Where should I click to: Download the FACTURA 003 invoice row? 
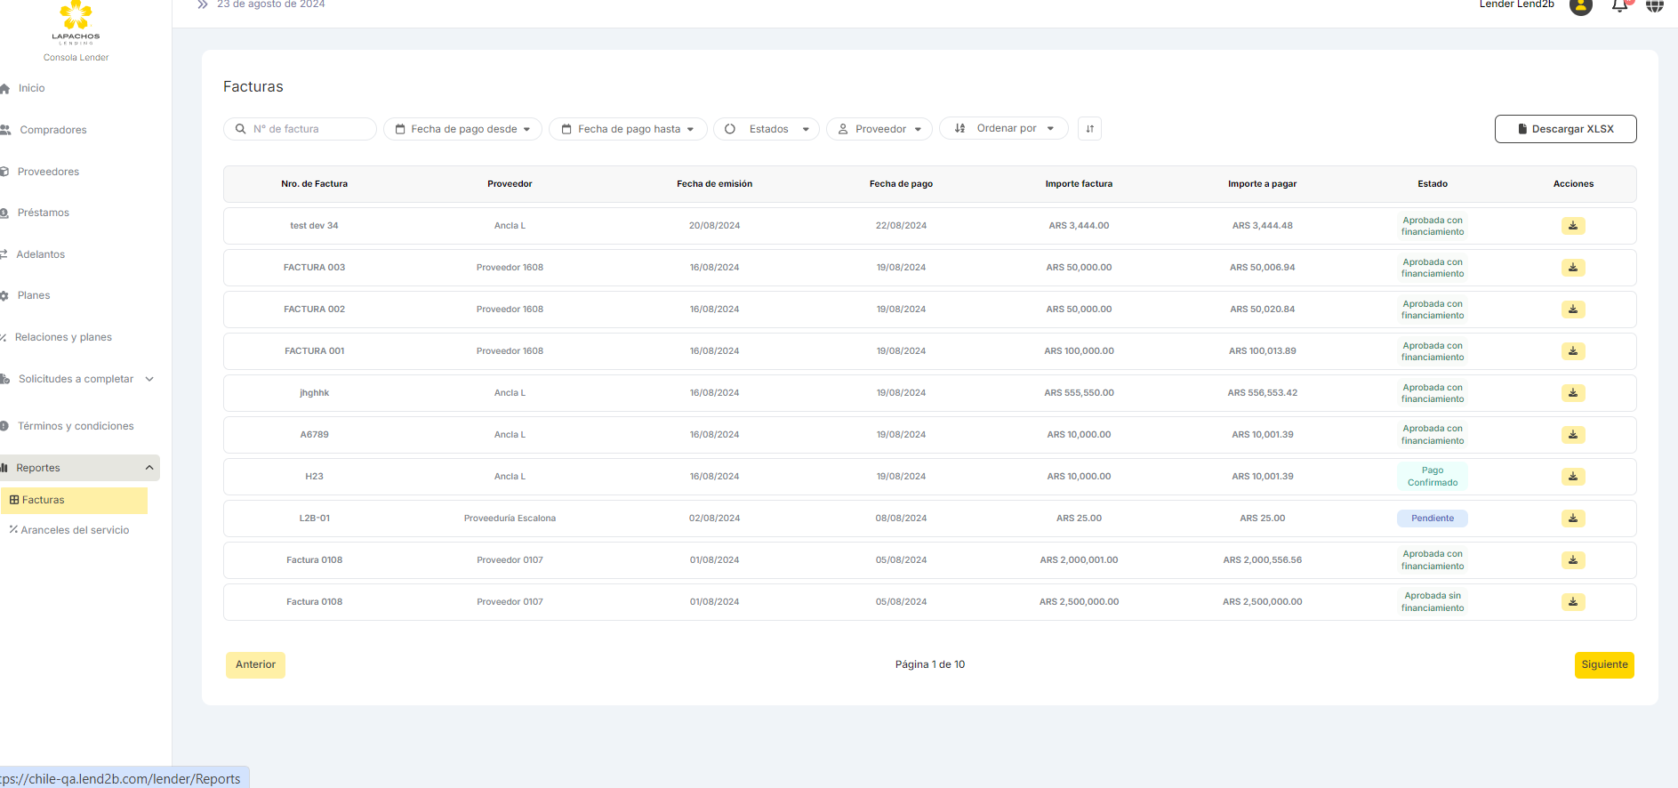coord(1572,268)
